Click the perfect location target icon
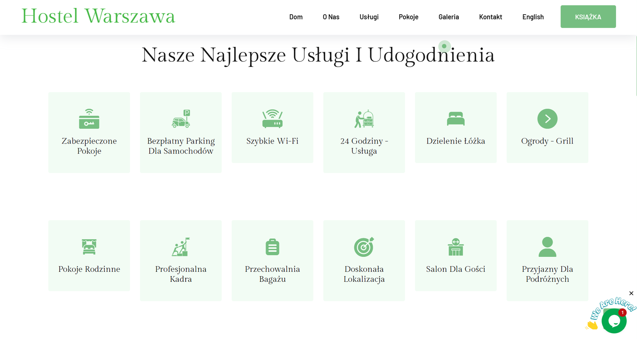The width and height of the screenshot is (637, 339). point(364,247)
